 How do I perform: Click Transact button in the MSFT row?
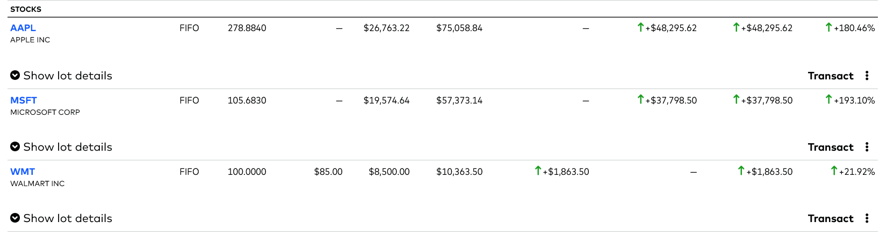tap(831, 147)
